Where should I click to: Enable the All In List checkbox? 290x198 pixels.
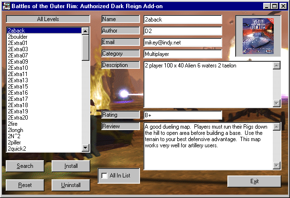(104, 176)
